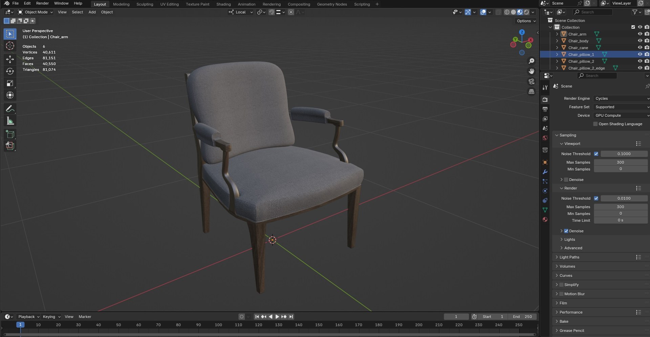The width and height of the screenshot is (650, 337).
Task: Disable the render Denoise checkbox
Action: click(566, 231)
